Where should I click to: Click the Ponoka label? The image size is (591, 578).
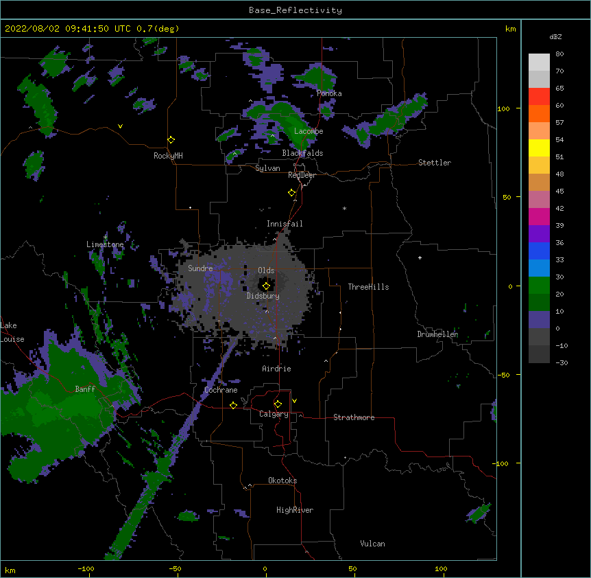(329, 93)
